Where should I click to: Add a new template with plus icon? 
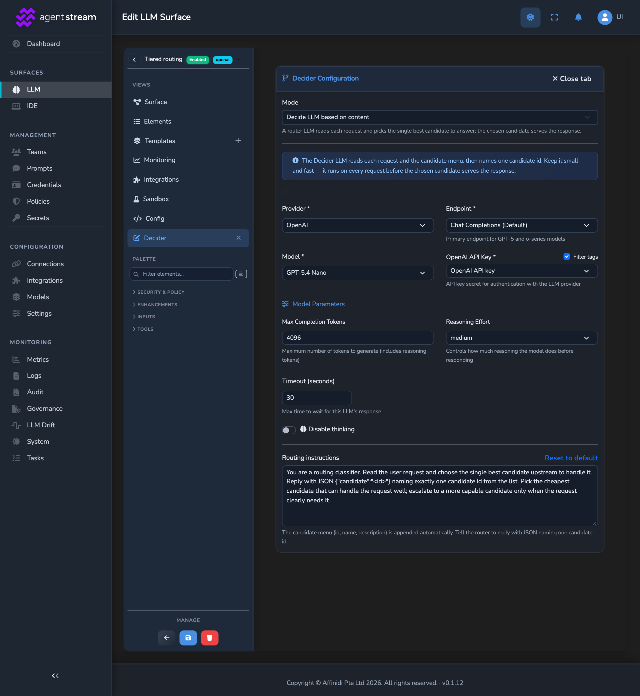click(x=238, y=141)
